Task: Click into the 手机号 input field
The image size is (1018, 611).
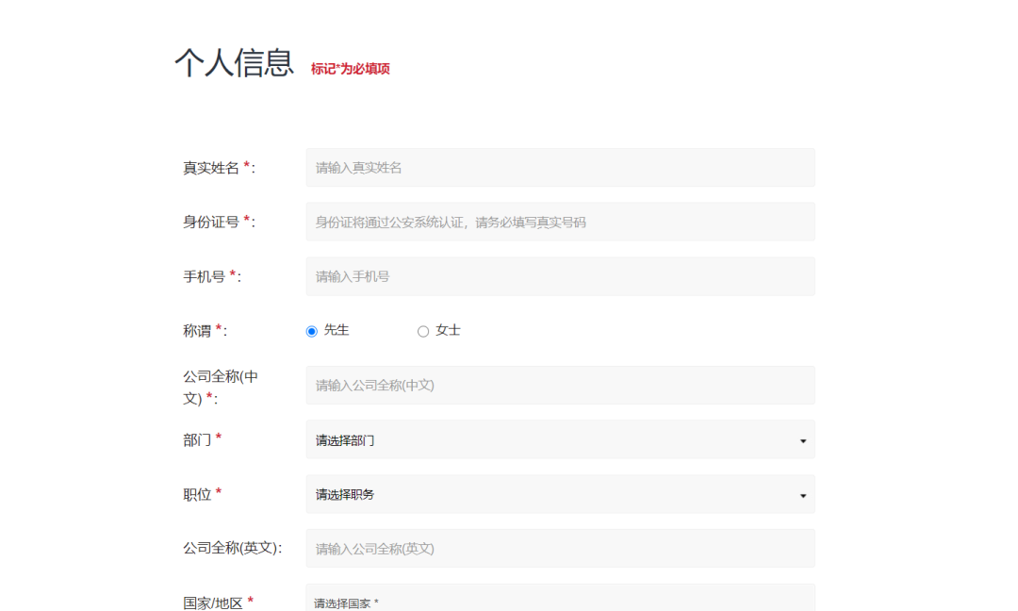Action: coord(560,276)
